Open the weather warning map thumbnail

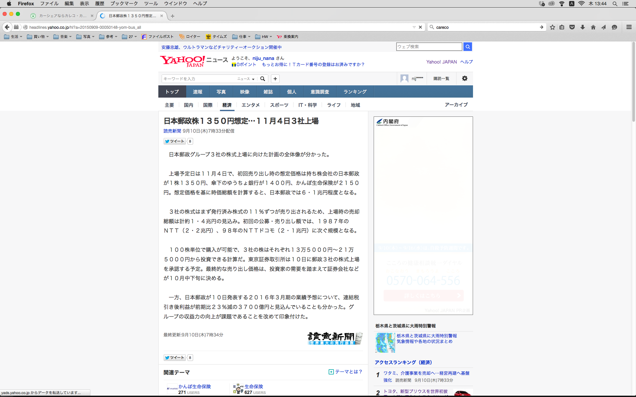(x=385, y=342)
